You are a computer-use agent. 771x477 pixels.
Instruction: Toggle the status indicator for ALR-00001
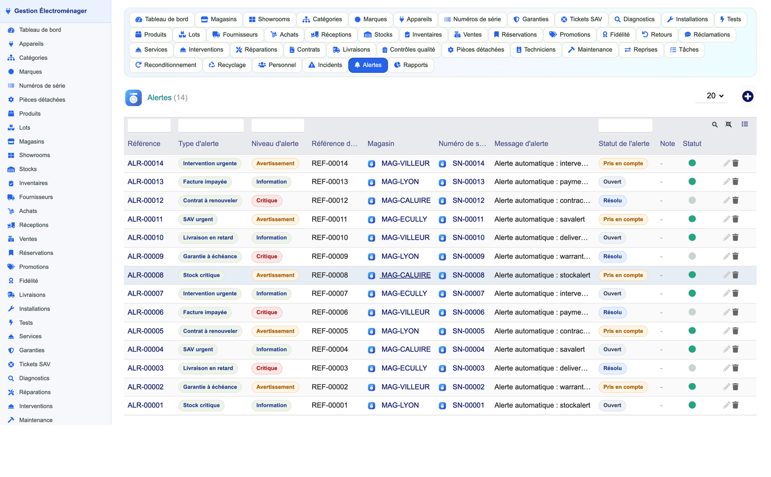click(692, 406)
